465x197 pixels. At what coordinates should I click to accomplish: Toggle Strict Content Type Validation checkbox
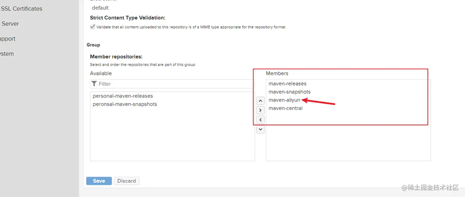93,27
